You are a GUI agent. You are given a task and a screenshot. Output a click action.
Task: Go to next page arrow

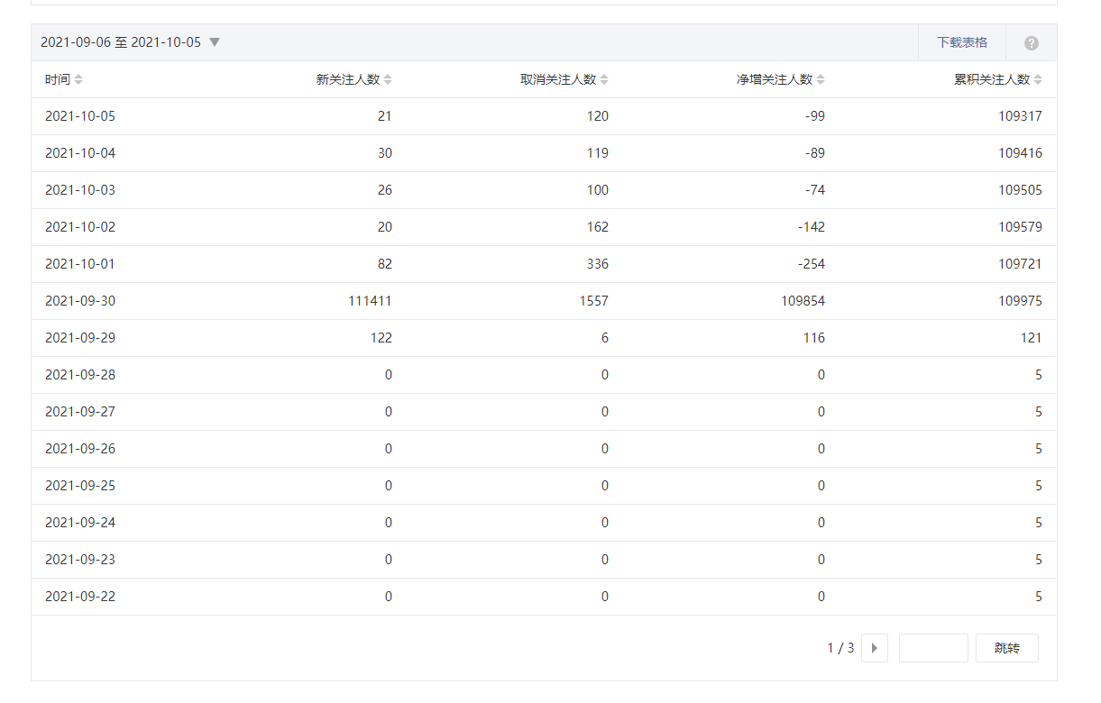coord(874,648)
